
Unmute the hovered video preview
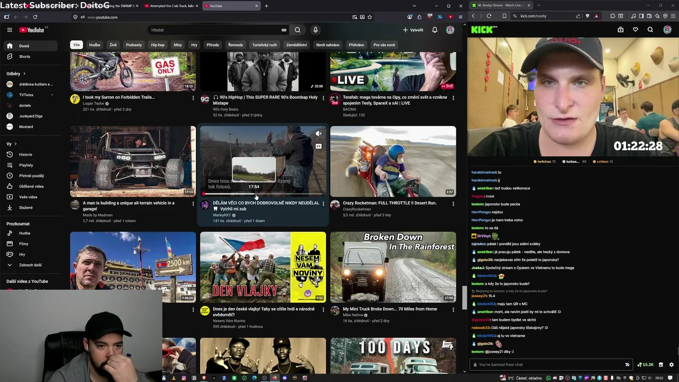click(318, 134)
